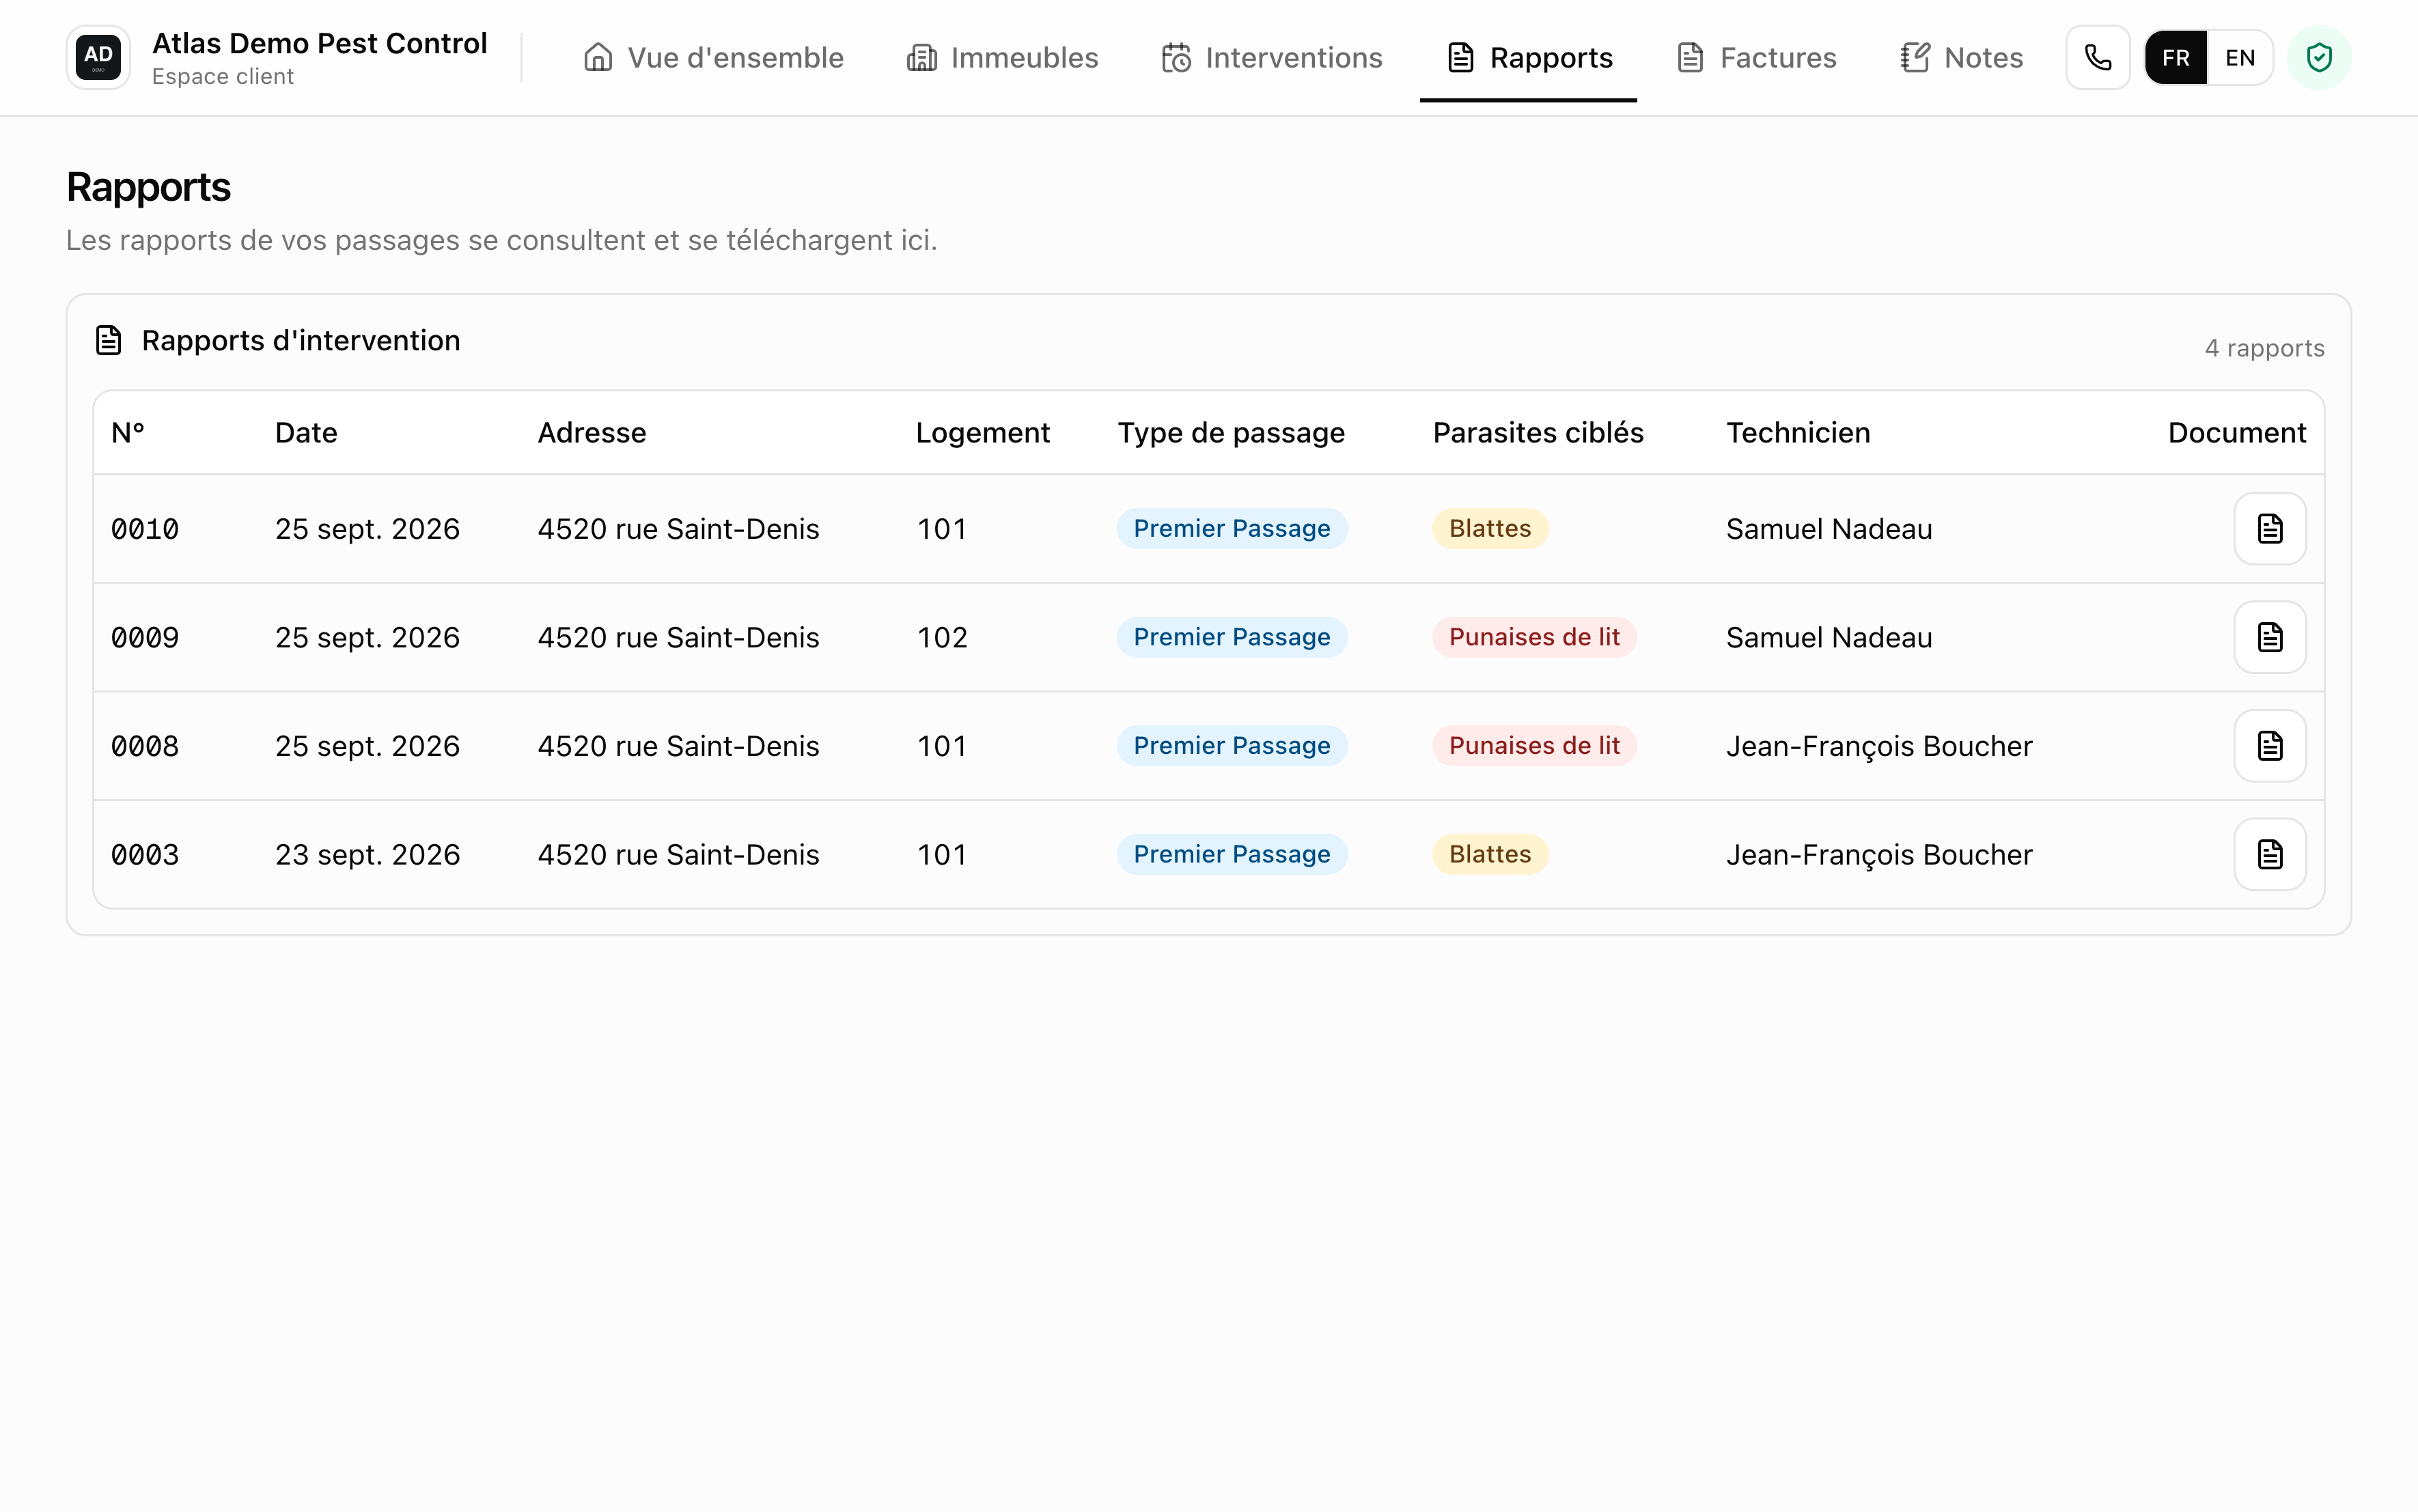The height and width of the screenshot is (1512, 2418).
Task: Click the 23 sept. 2026 date
Action: click(x=368, y=855)
